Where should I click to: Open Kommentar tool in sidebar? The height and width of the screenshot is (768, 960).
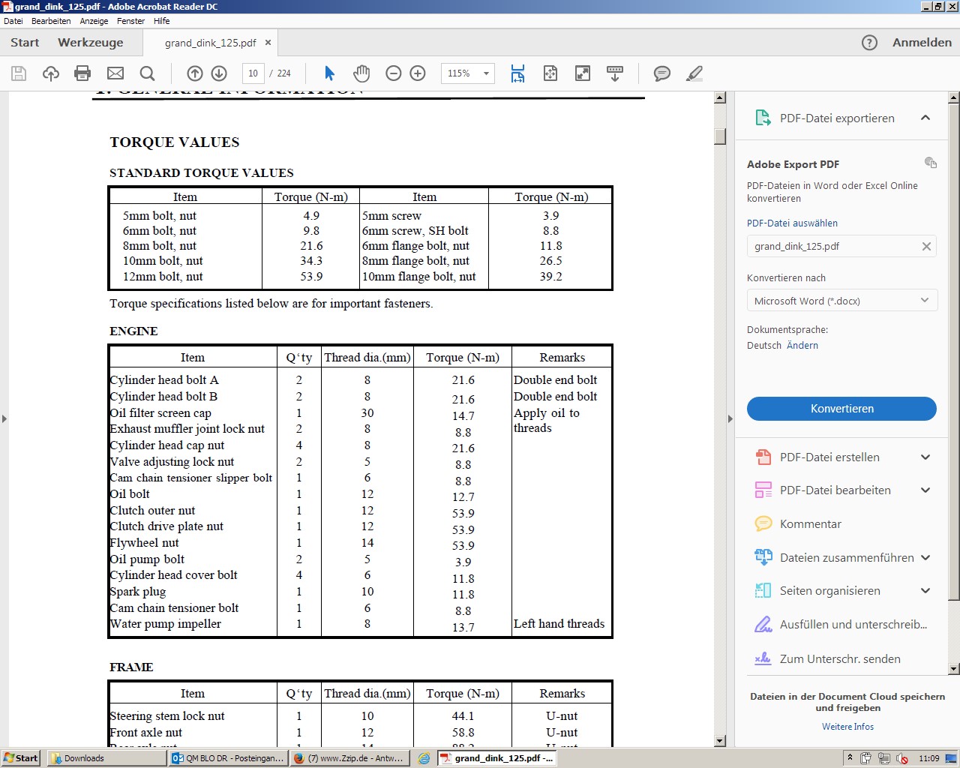[810, 524]
